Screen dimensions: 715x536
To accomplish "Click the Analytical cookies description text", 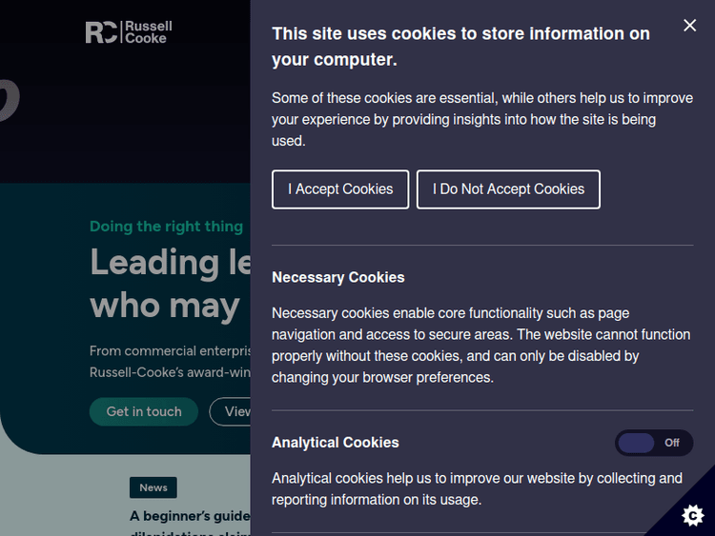I will click(477, 488).
